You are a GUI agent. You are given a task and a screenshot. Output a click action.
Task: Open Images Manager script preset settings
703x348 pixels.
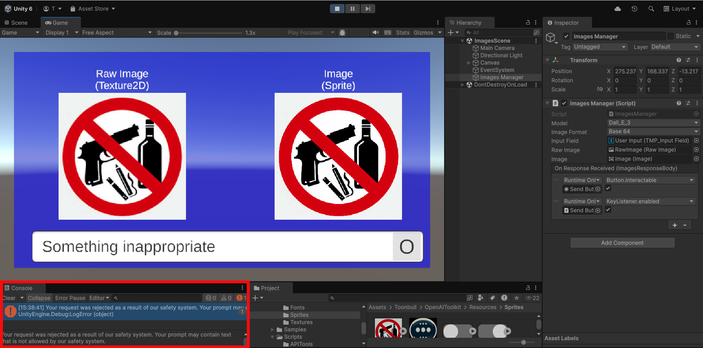pyautogui.click(x=688, y=103)
